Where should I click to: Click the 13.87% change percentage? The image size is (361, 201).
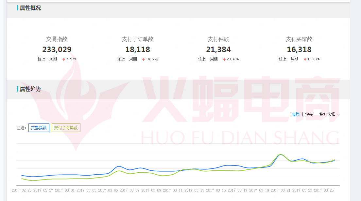coord(314,59)
